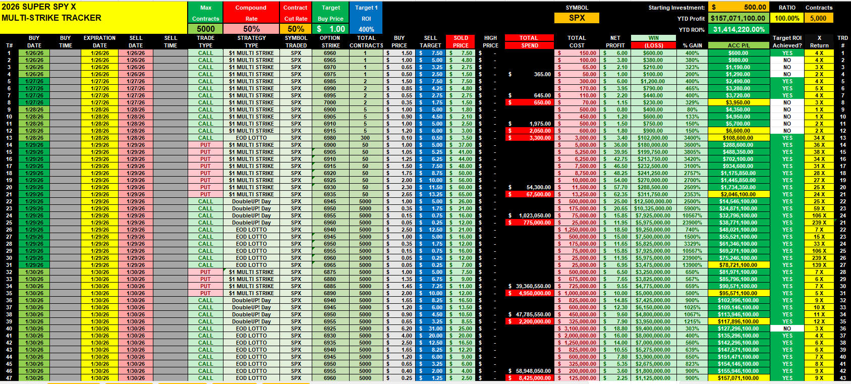Click the total contracts cell showing 300
This screenshot has width=851, height=384.
pos(365,138)
